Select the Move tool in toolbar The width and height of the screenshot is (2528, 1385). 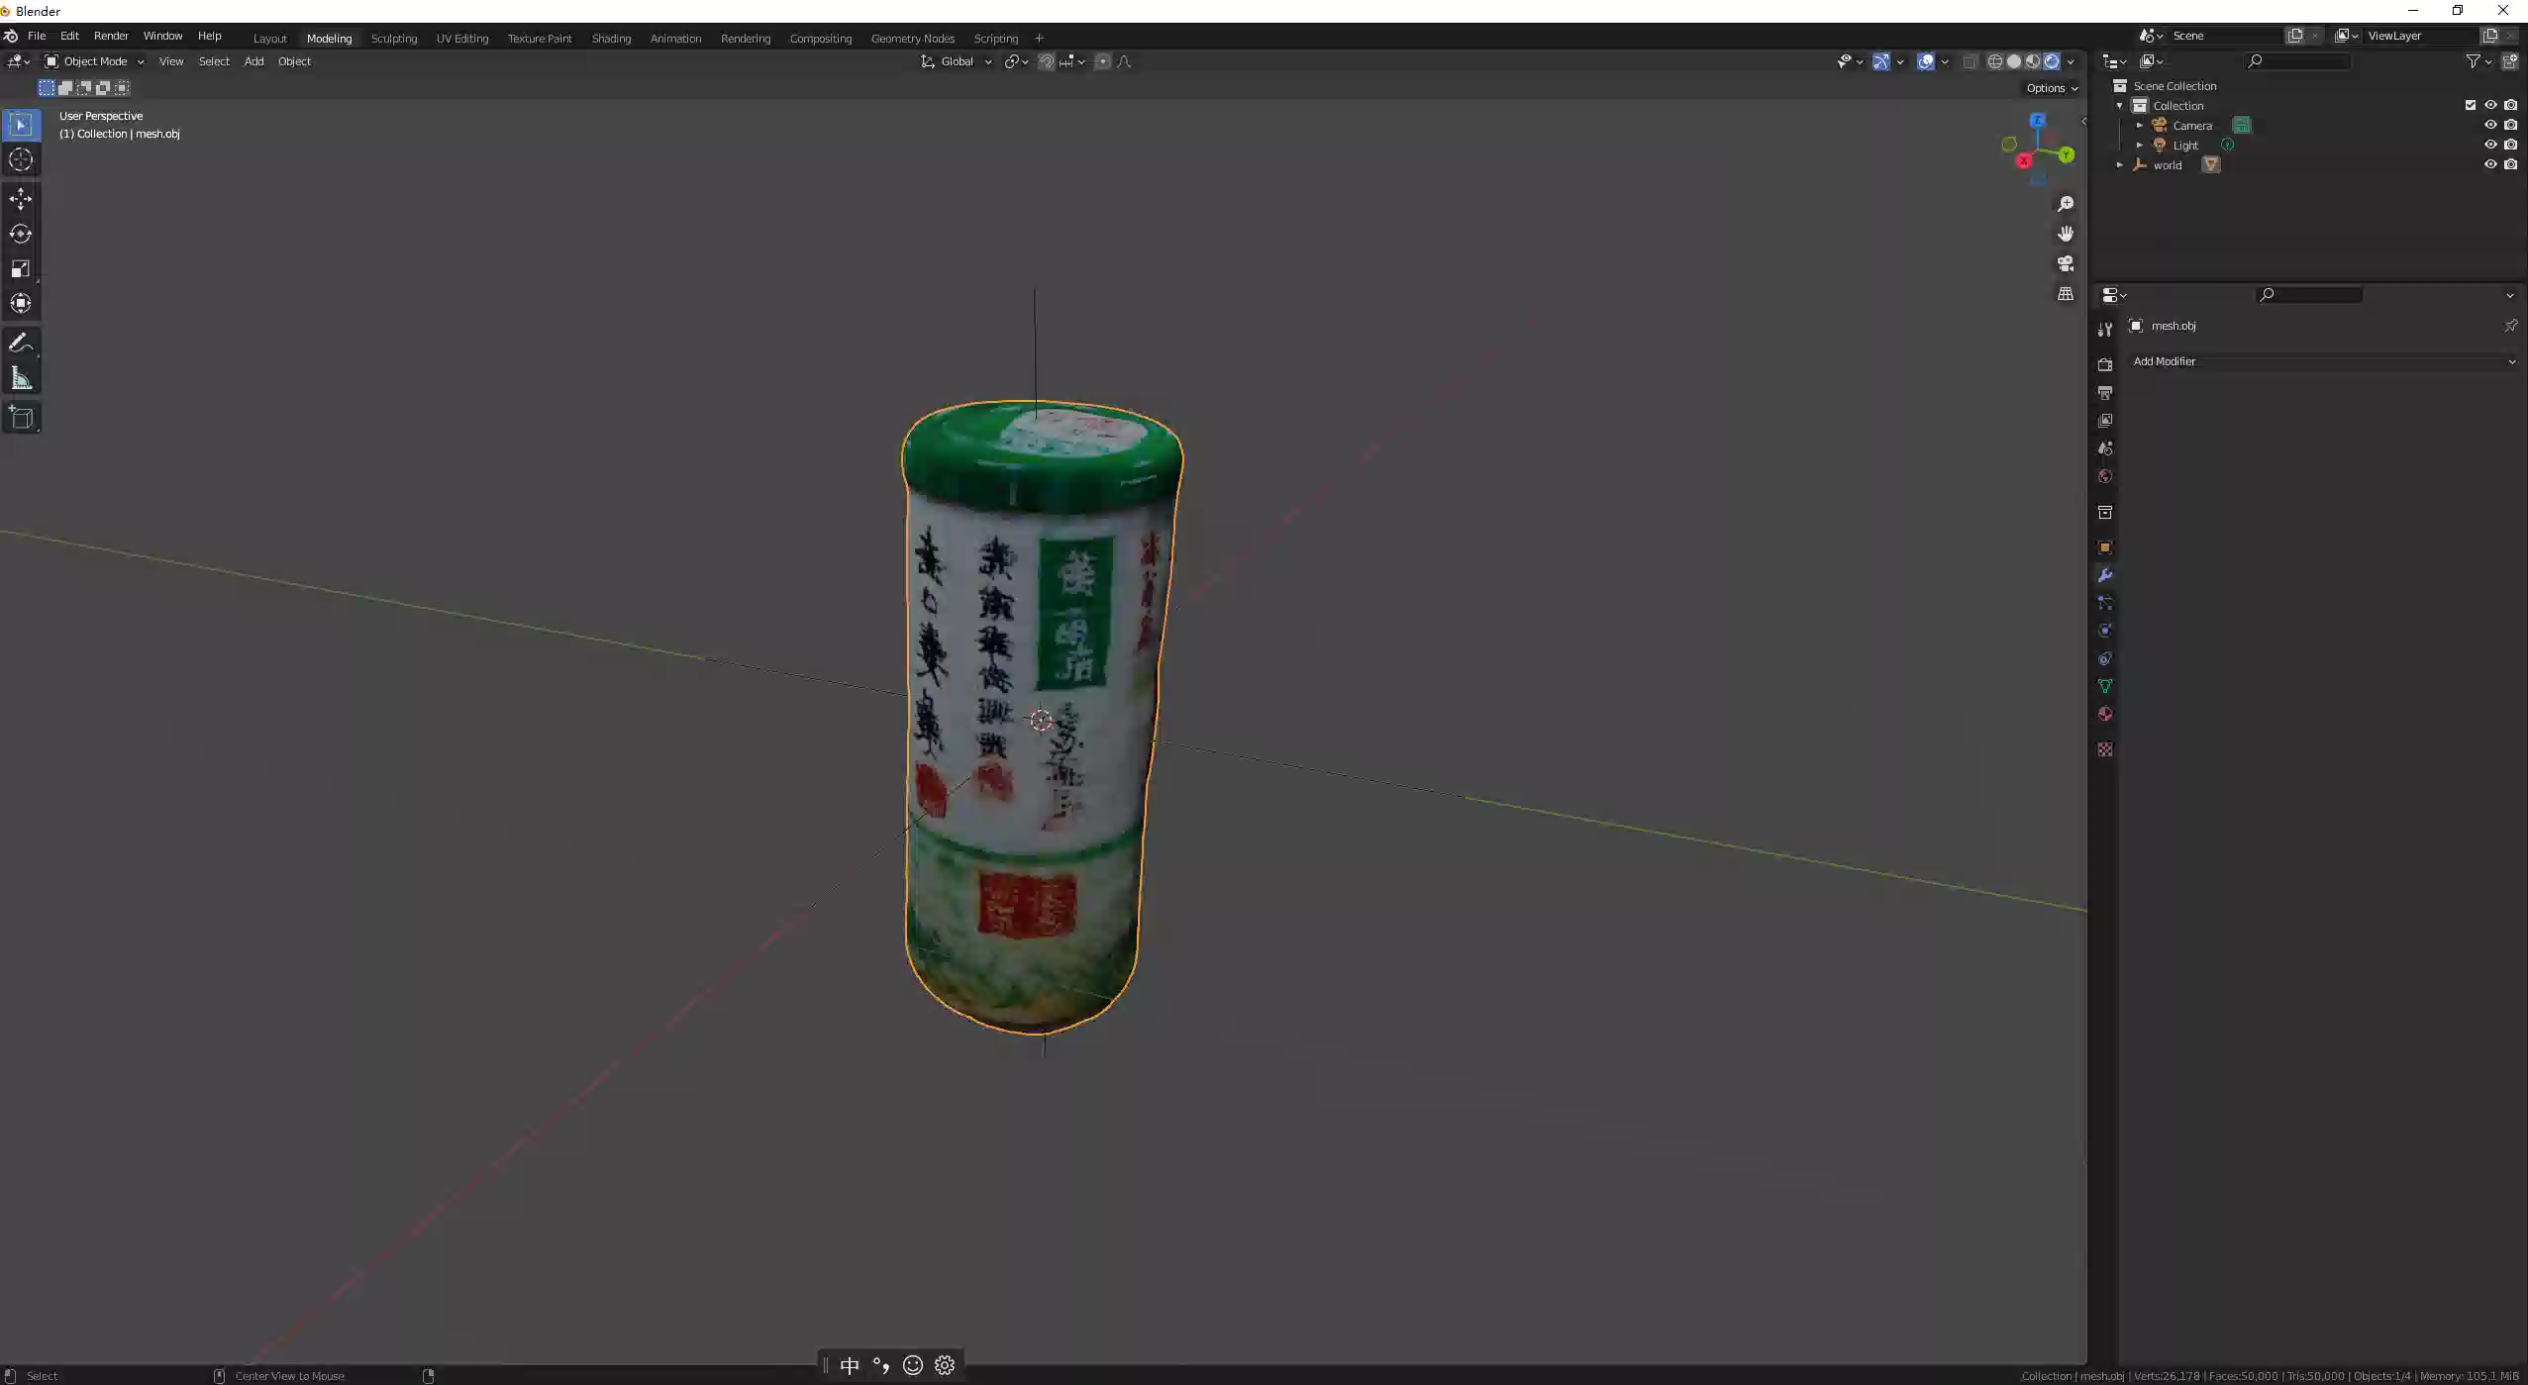pyautogui.click(x=22, y=196)
